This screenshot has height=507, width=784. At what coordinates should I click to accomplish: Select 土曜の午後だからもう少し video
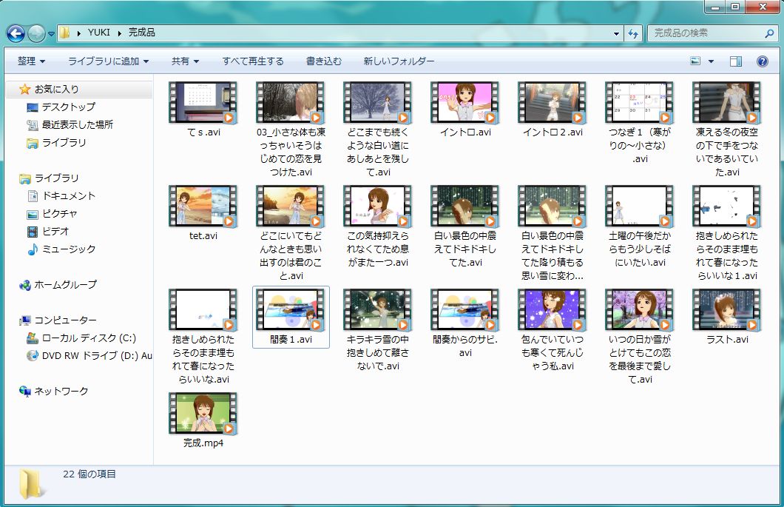coord(640,226)
